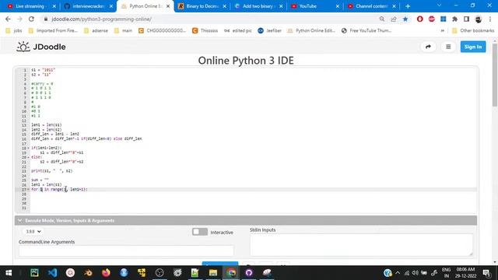Viewport: 498px width, 280px height.
Task: Reload the JDoodle page
Action: 31,19
